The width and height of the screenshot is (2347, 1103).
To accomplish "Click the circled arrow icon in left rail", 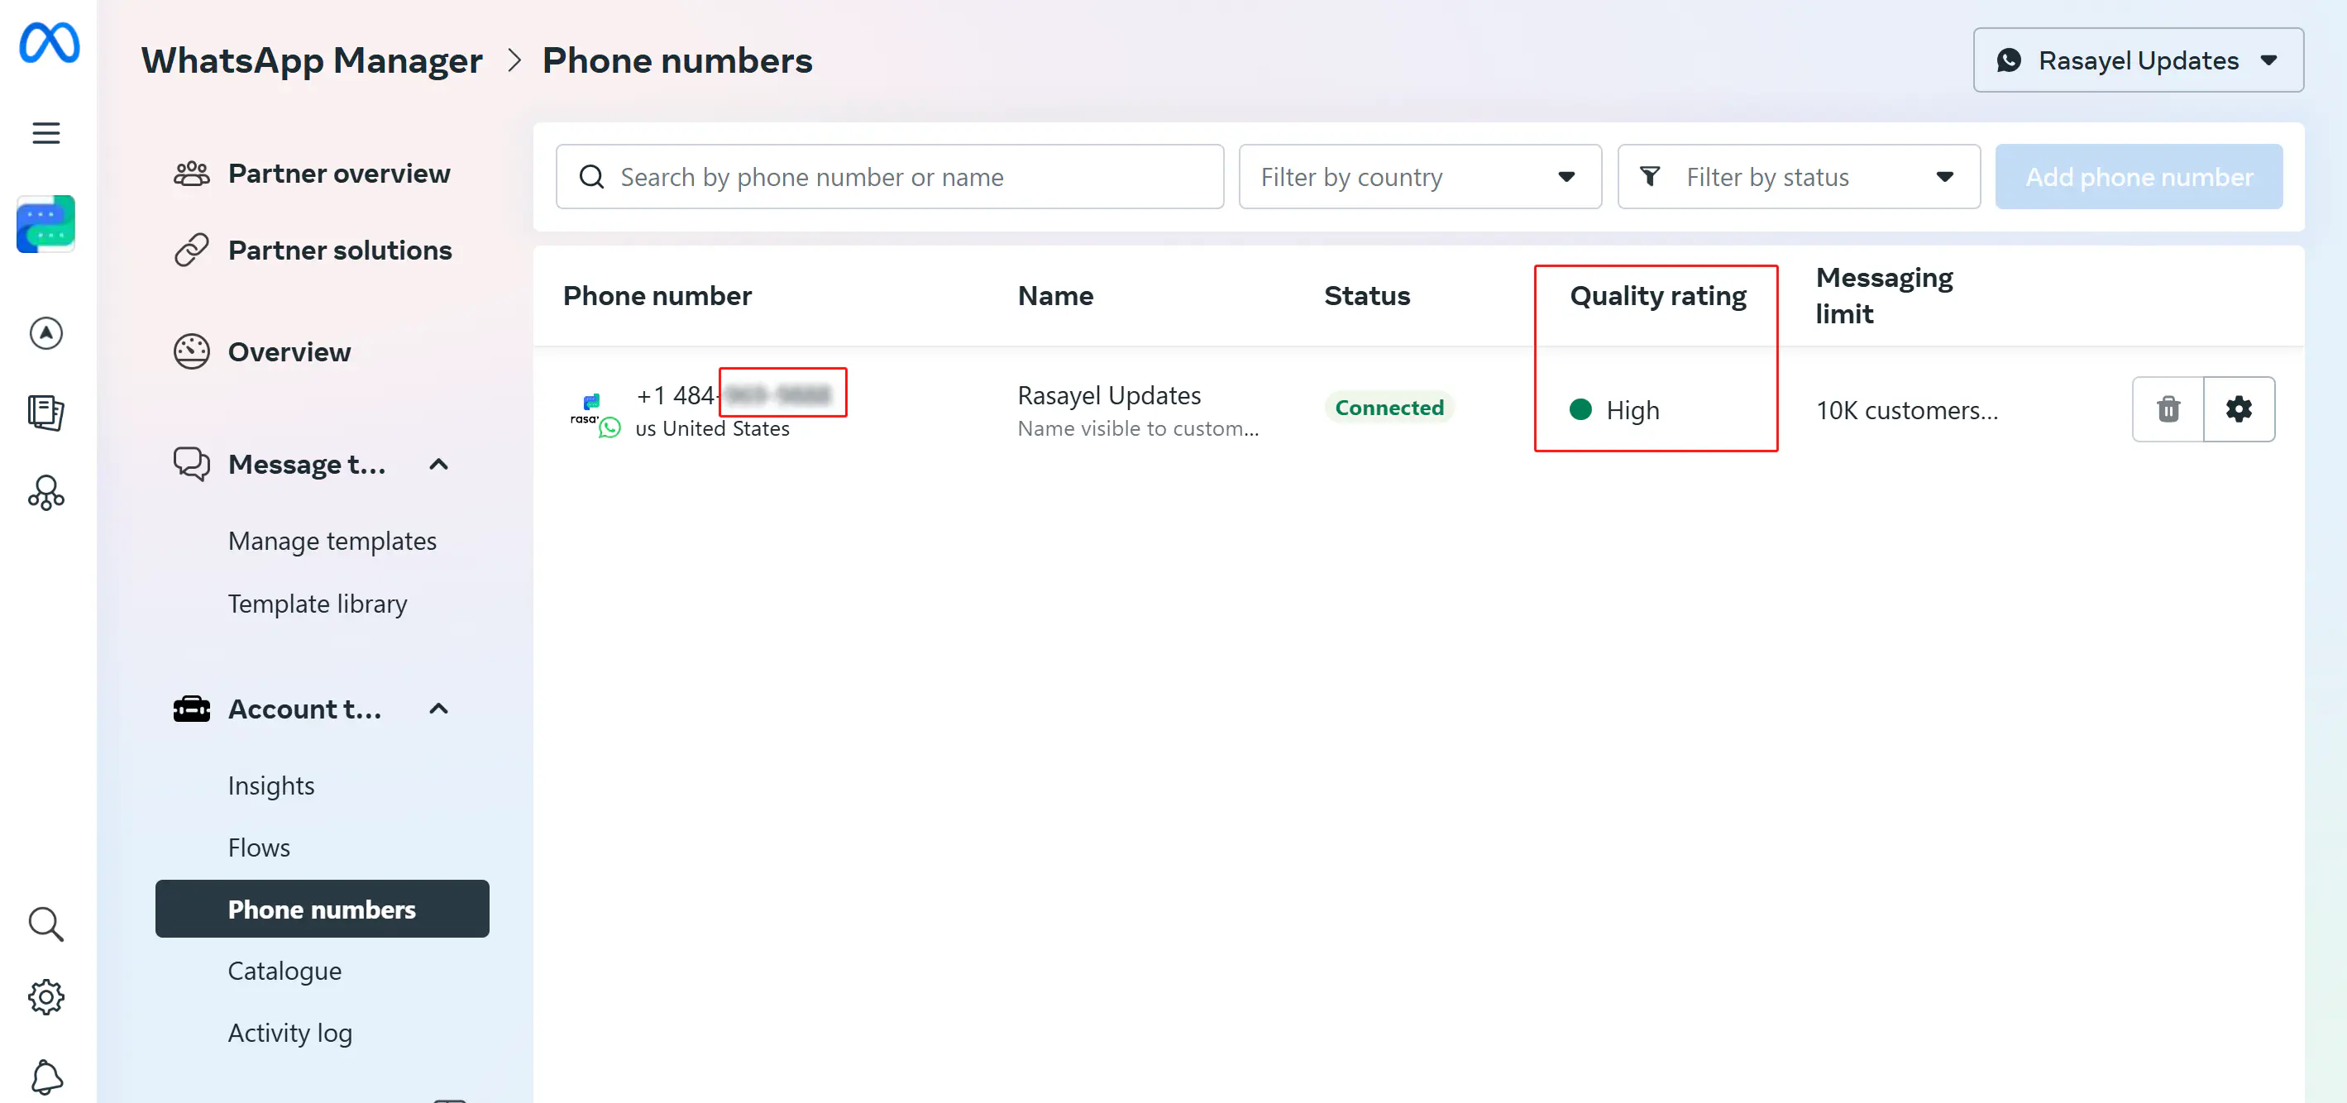I will point(45,332).
